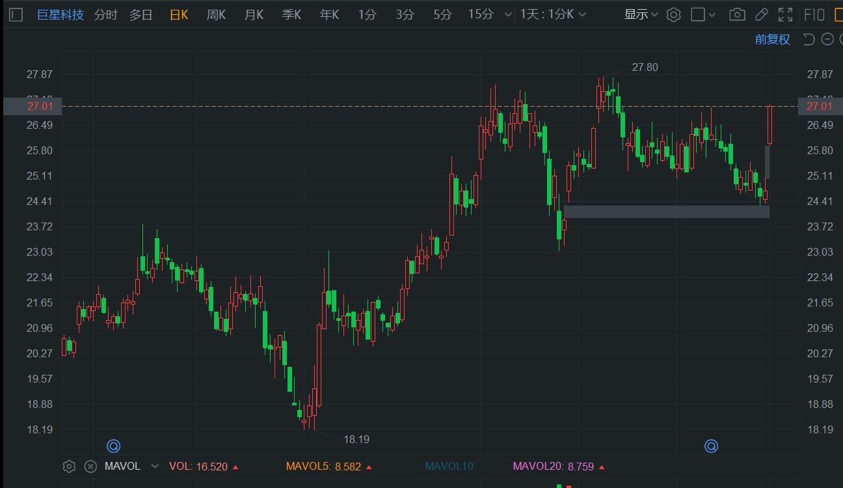Switch to 分时 intraday tab
The height and width of the screenshot is (488, 843).
(x=105, y=14)
